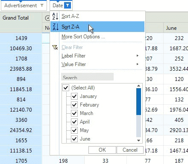Uncheck the June checkbox
The width and height of the screenshot is (188, 164).
74,139
